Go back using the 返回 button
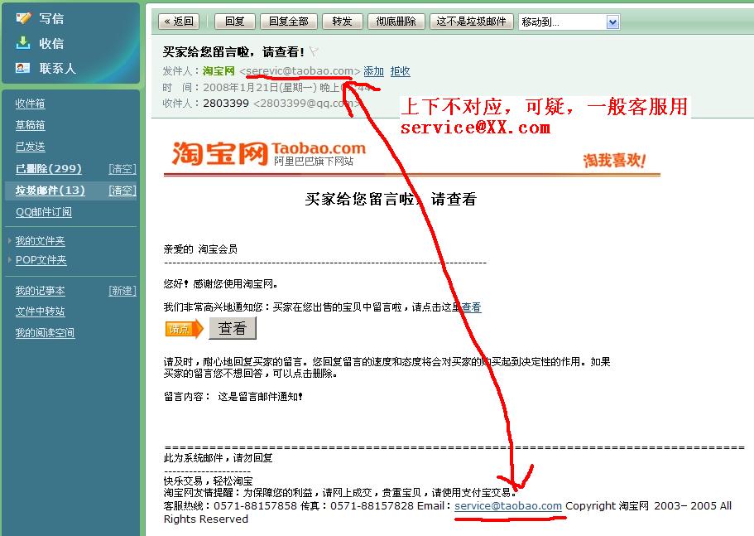 [179, 22]
